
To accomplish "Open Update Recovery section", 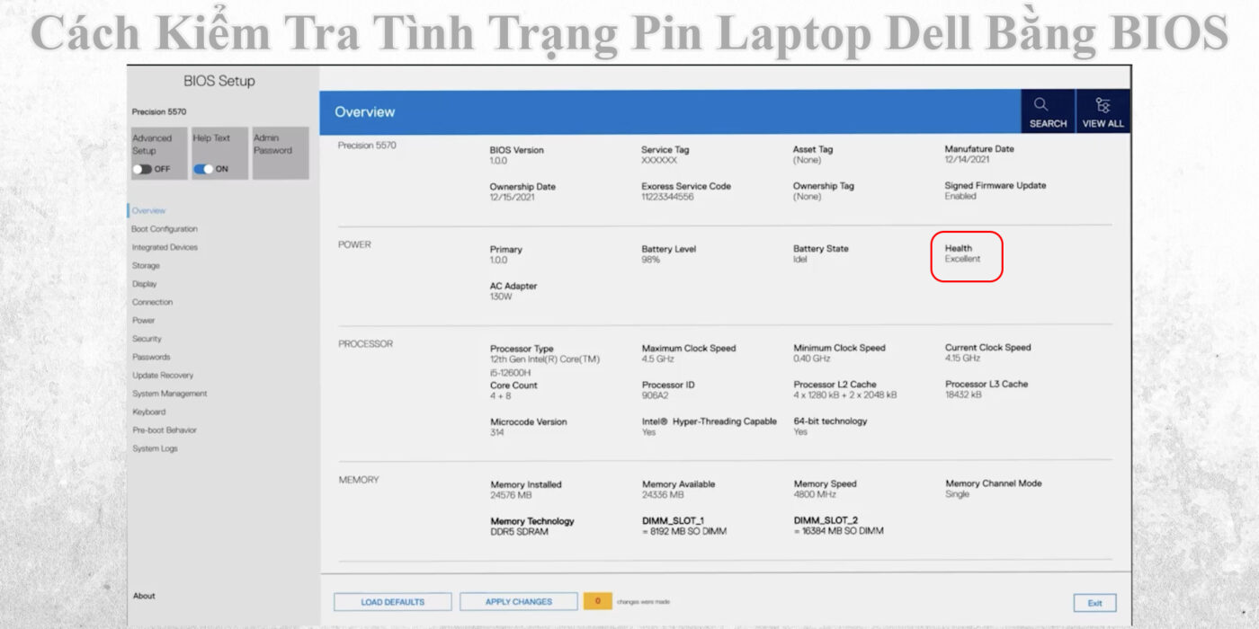I will (x=163, y=375).
